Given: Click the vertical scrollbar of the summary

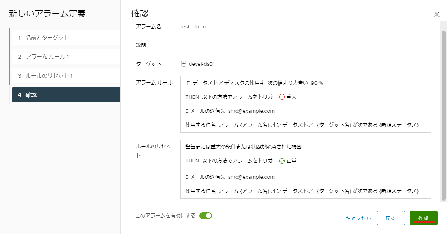Looking at the screenshot, I should pyautogui.click(x=443, y=115).
